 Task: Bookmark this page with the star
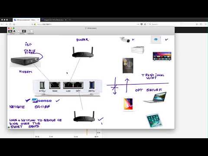(145, 24)
